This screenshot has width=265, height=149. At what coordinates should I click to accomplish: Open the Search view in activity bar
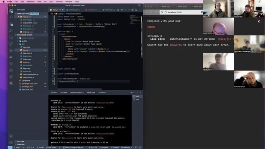(11, 17)
